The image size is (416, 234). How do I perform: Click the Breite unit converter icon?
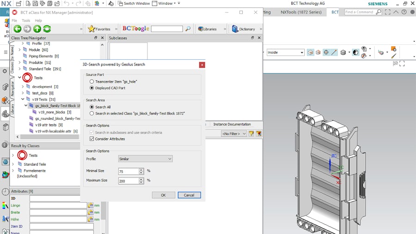pyautogui.click(x=91, y=212)
